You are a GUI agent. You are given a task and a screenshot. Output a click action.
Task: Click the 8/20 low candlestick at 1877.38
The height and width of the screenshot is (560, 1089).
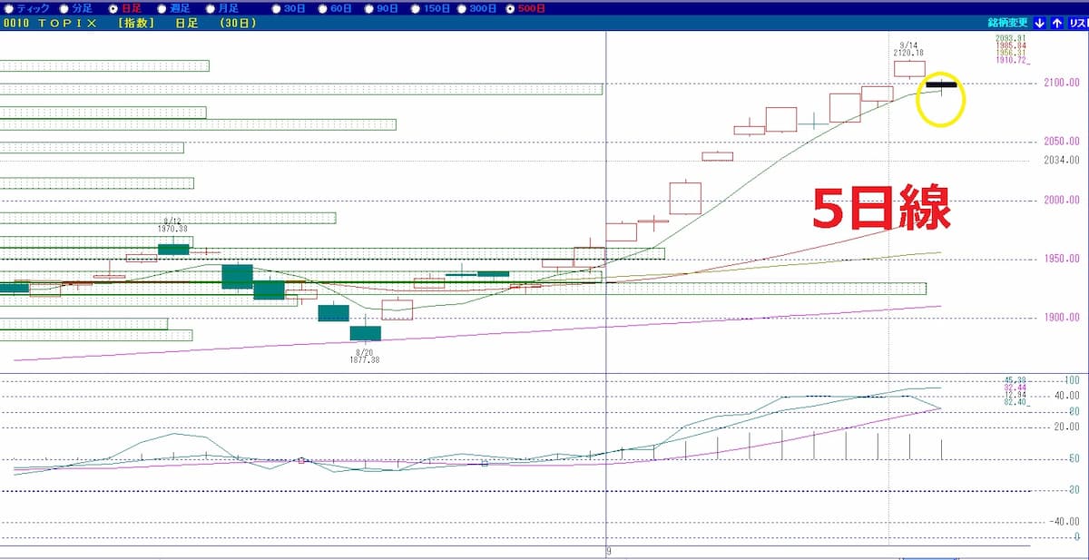click(366, 333)
